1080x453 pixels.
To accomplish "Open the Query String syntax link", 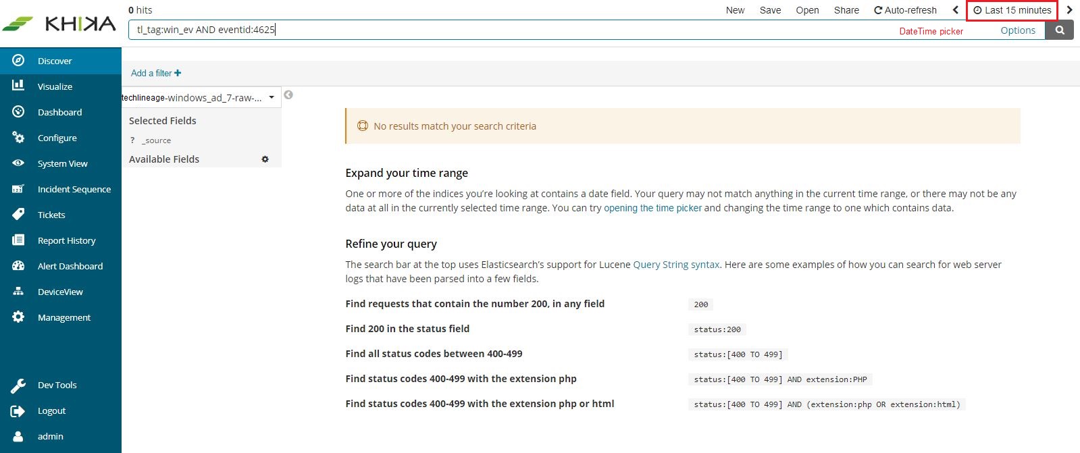I will pyautogui.click(x=676, y=265).
